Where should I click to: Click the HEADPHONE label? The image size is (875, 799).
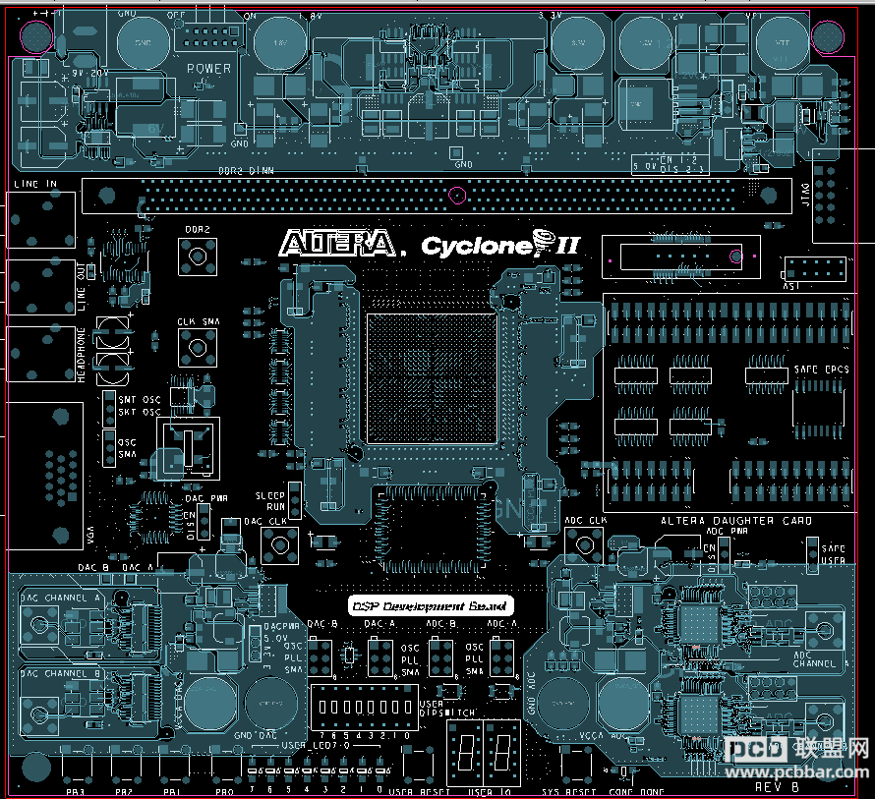pyautogui.click(x=82, y=355)
